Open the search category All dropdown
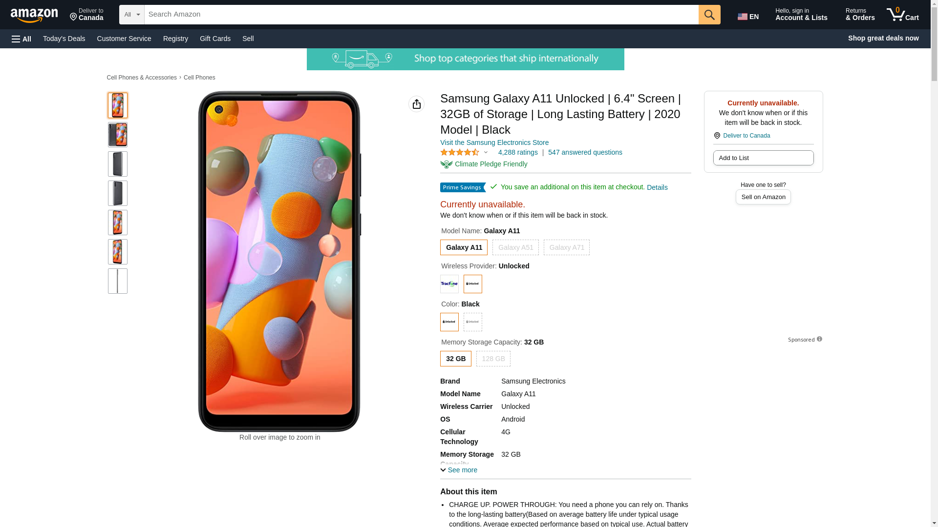The image size is (938, 527). pyautogui.click(x=131, y=15)
